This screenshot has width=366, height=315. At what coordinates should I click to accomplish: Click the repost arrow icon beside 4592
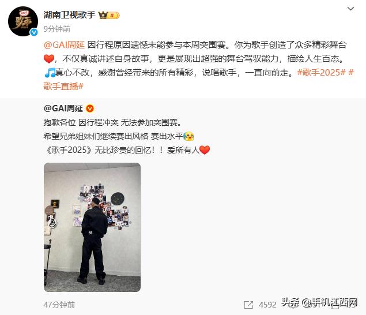(248, 305)
